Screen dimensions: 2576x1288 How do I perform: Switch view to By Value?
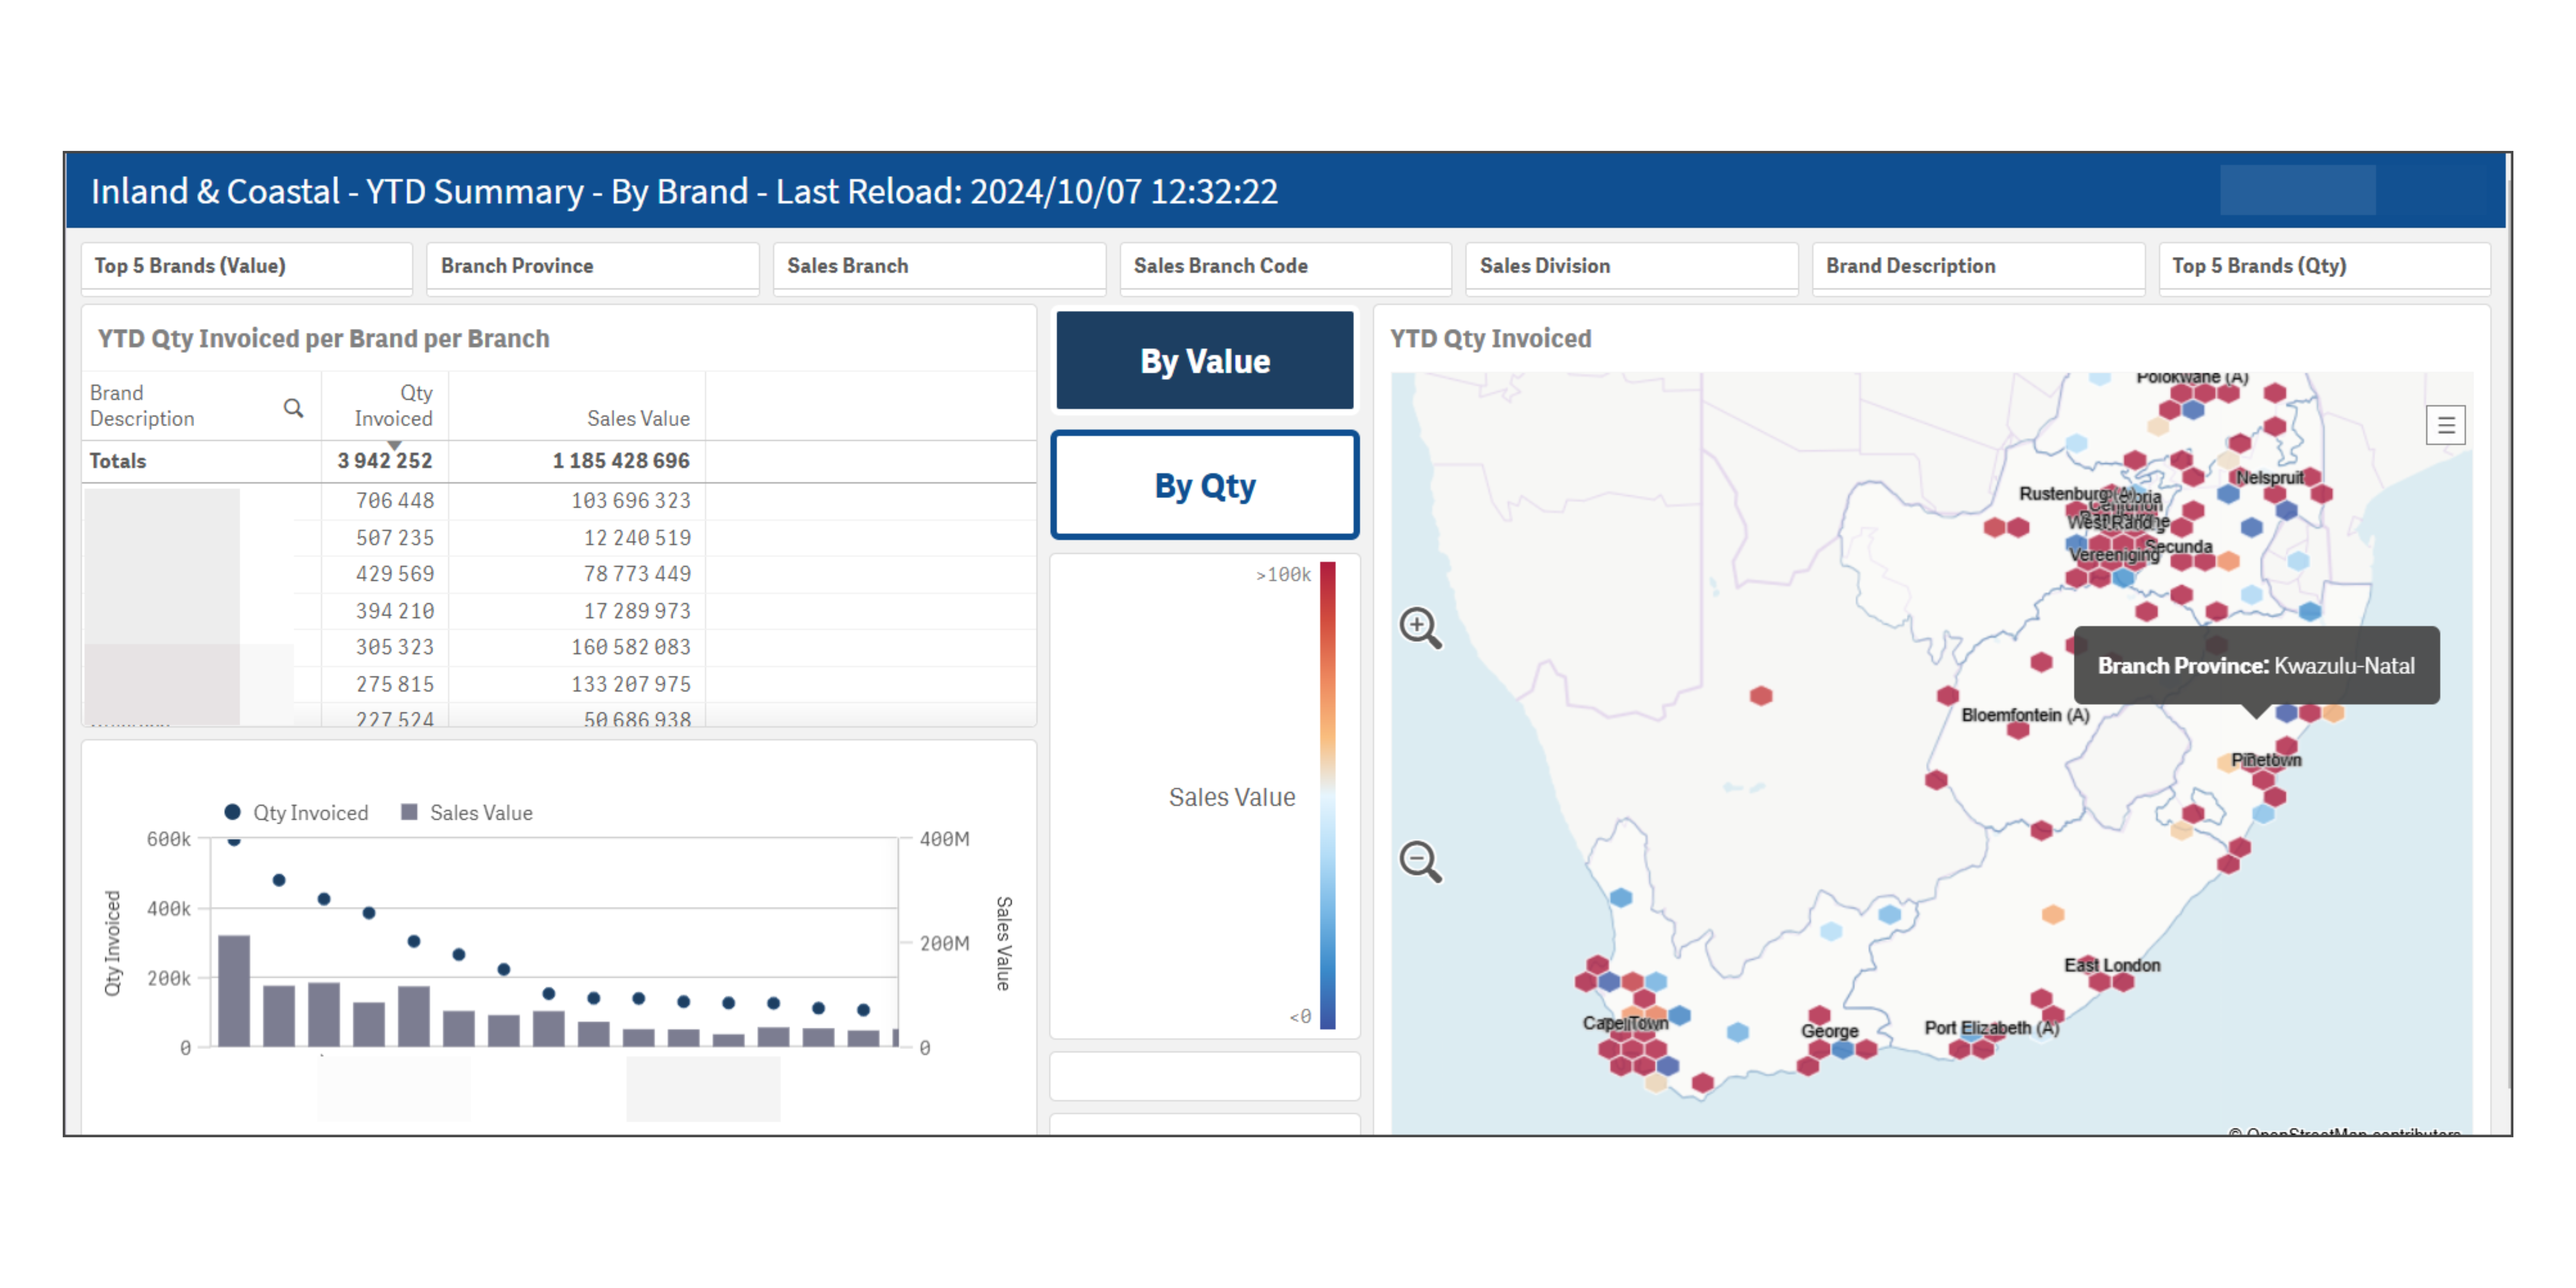pos(1204,360)
